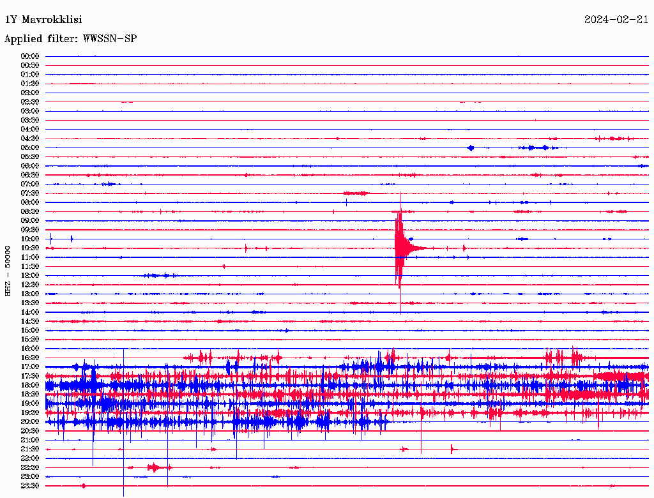Image resolution: width=654 pixels, height=498 pixels.
Task: Click the '23:30' time label
Action: point(29,485)
